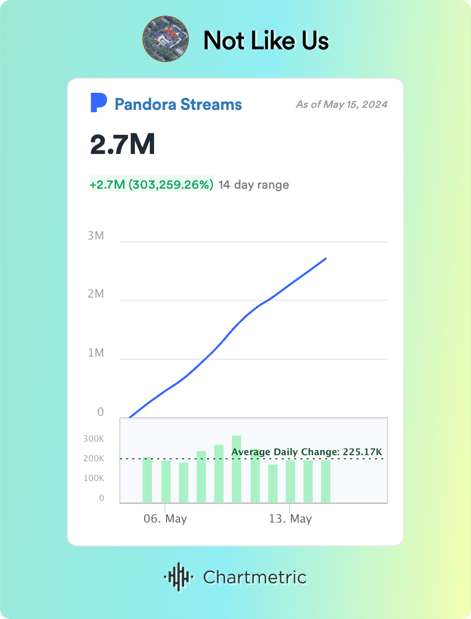Click the "300K" bar chart axis label

tap(94, 439)
